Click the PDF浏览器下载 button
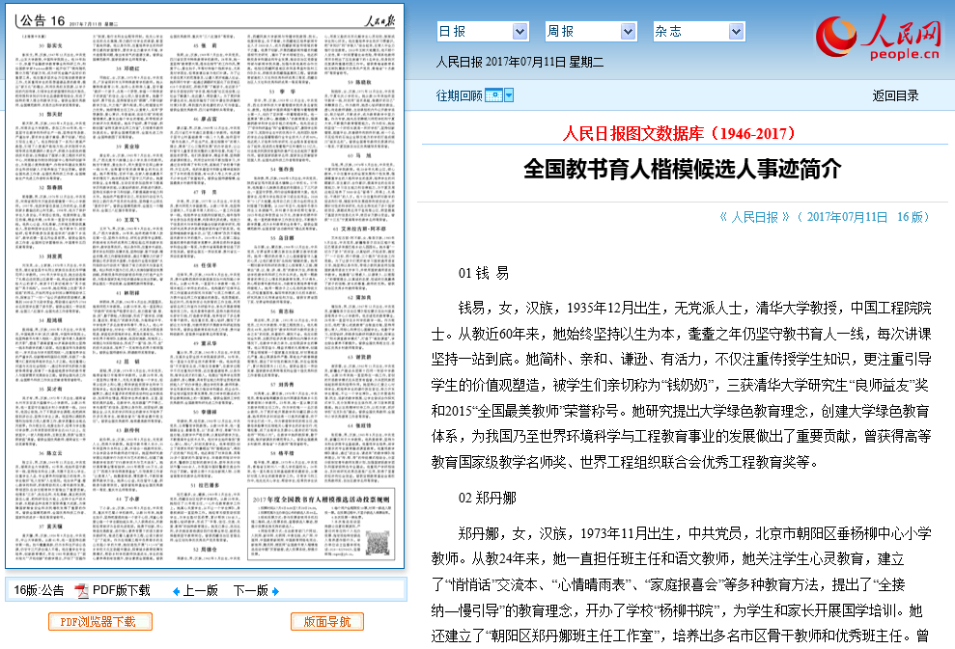 coord(100,622)
